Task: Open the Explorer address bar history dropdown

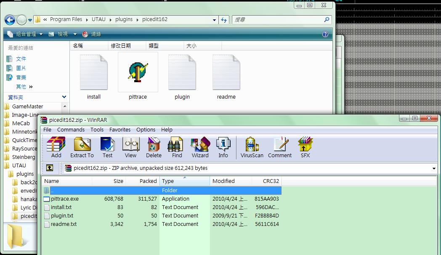Action: click(x=214, y=20)
